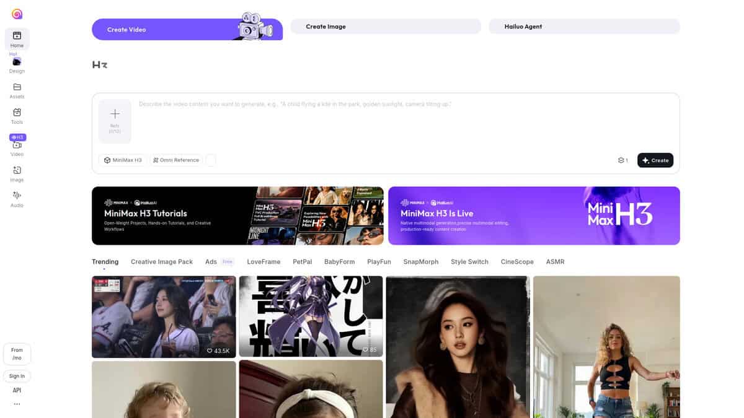Click the black Create button
Screen dimensions: 744x418
click(655, 160)
